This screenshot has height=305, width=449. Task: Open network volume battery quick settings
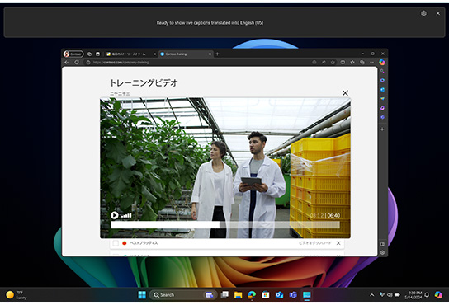coord(390,295)
